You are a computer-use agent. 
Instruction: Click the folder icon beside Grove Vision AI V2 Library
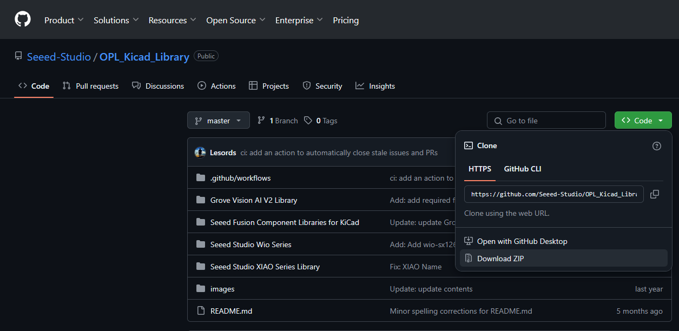pyautogui.click(x=201, y=200)
